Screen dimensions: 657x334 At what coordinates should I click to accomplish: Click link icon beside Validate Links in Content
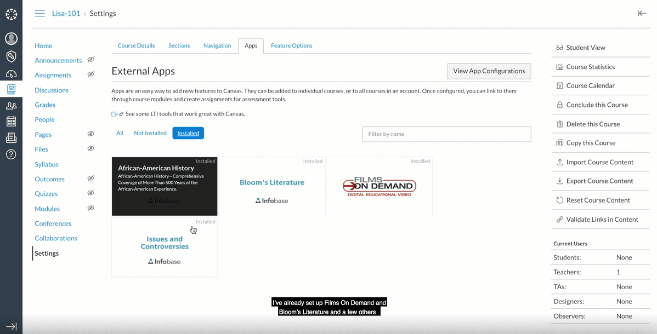click(x=559, y=220)
